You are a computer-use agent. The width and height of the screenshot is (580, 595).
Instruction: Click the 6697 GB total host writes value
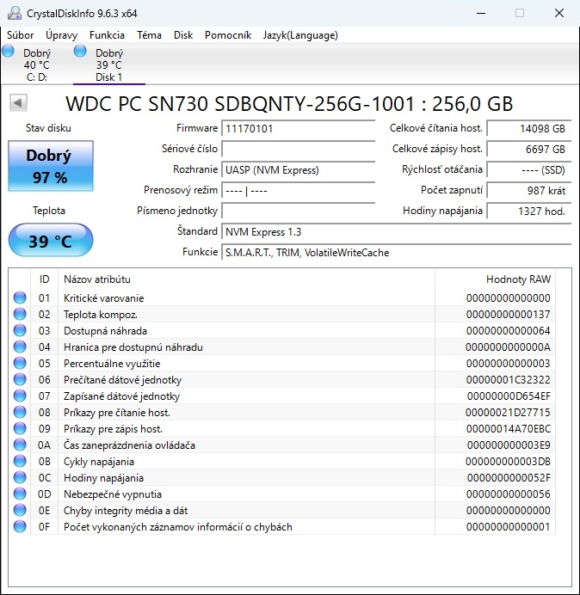coord(528,149)
